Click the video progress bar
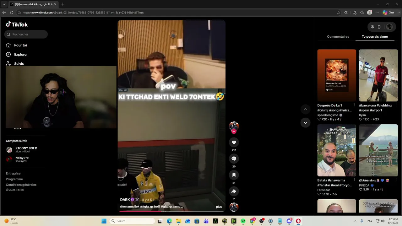This screenshot has width=402, height=226. point(171,211)
